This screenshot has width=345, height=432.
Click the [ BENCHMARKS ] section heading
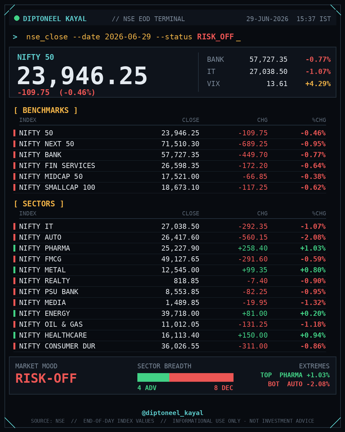(46, 110)
